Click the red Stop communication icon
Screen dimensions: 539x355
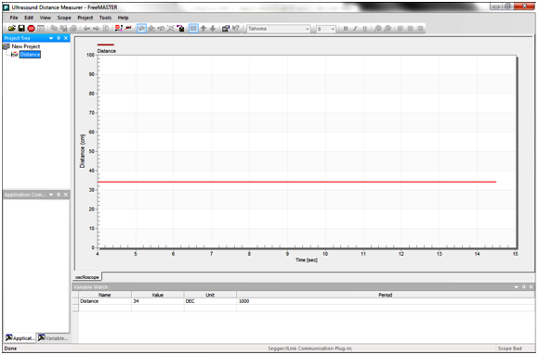pyautogui.click(x=31, y=29)
